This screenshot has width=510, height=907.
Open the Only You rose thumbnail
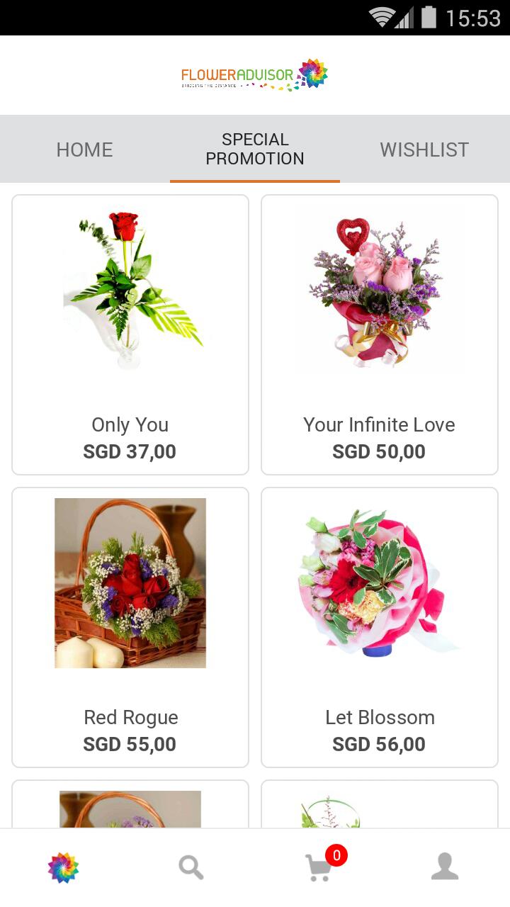tap(130, 291)
